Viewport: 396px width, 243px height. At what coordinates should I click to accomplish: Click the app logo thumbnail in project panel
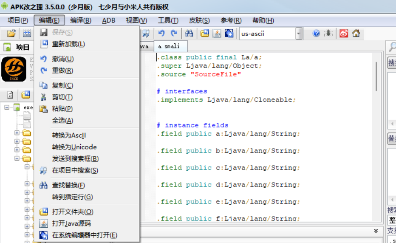(14, 69)
